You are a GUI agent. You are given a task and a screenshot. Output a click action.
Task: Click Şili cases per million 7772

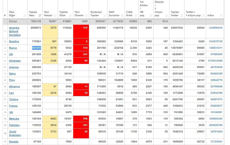coord(149,112)
